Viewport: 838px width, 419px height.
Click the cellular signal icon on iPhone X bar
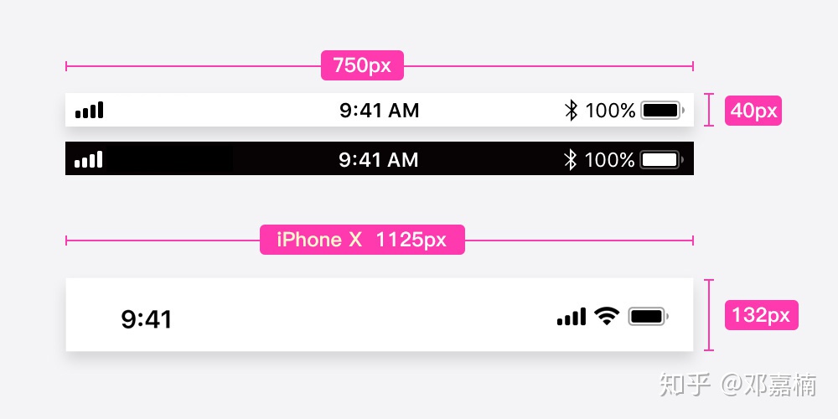(572, 317)
